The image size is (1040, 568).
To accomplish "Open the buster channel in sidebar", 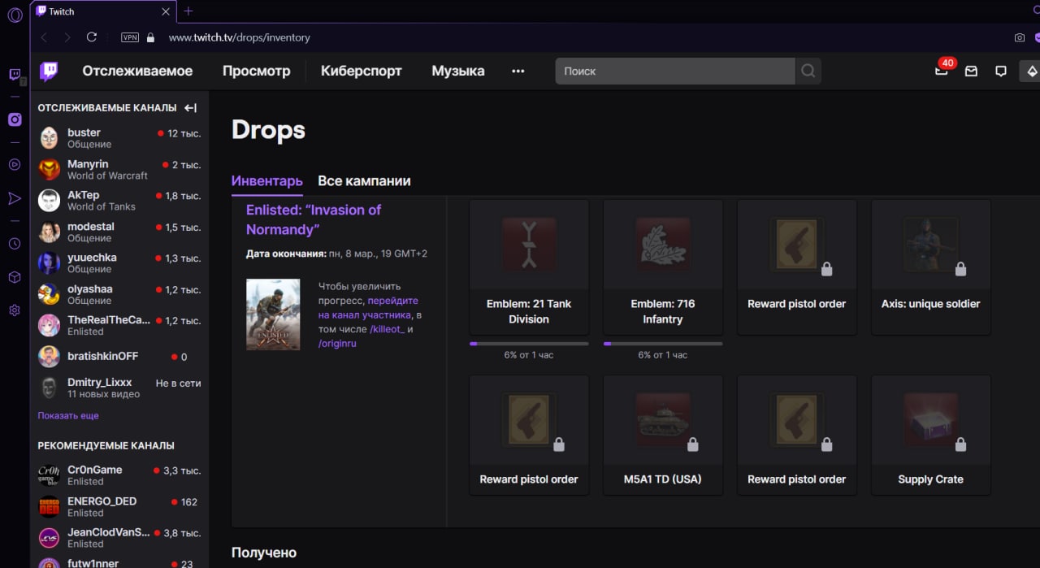I will pos(119,138).
